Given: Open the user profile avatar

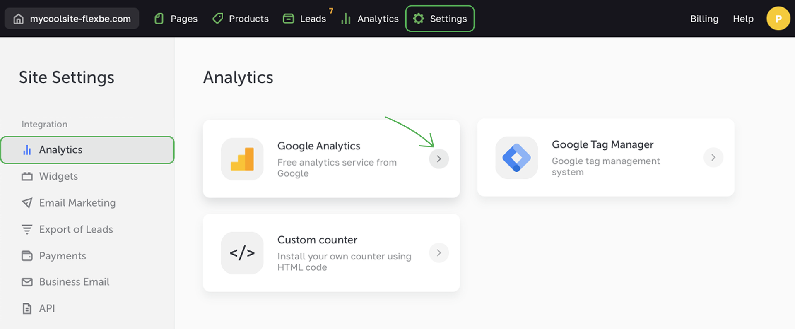Looking at the screenshot, I should pos(778,19).
